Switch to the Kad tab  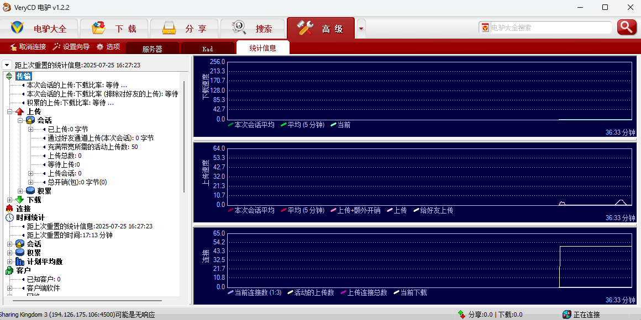click(x=207, y=49)
